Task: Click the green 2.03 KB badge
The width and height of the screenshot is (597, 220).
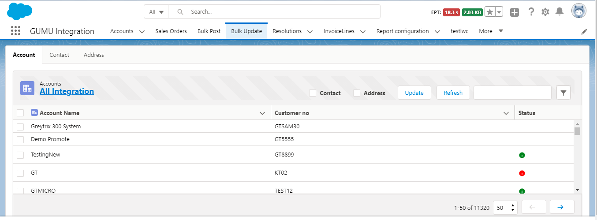Action: tap(472, 12)
